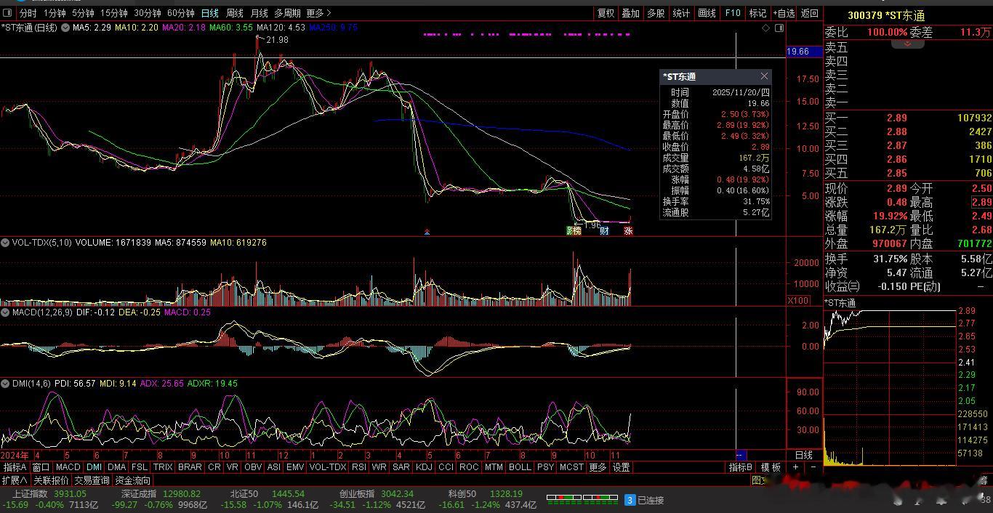Activate the 画线 drawing tools
The image size is (993, 513).
(707, 13)
